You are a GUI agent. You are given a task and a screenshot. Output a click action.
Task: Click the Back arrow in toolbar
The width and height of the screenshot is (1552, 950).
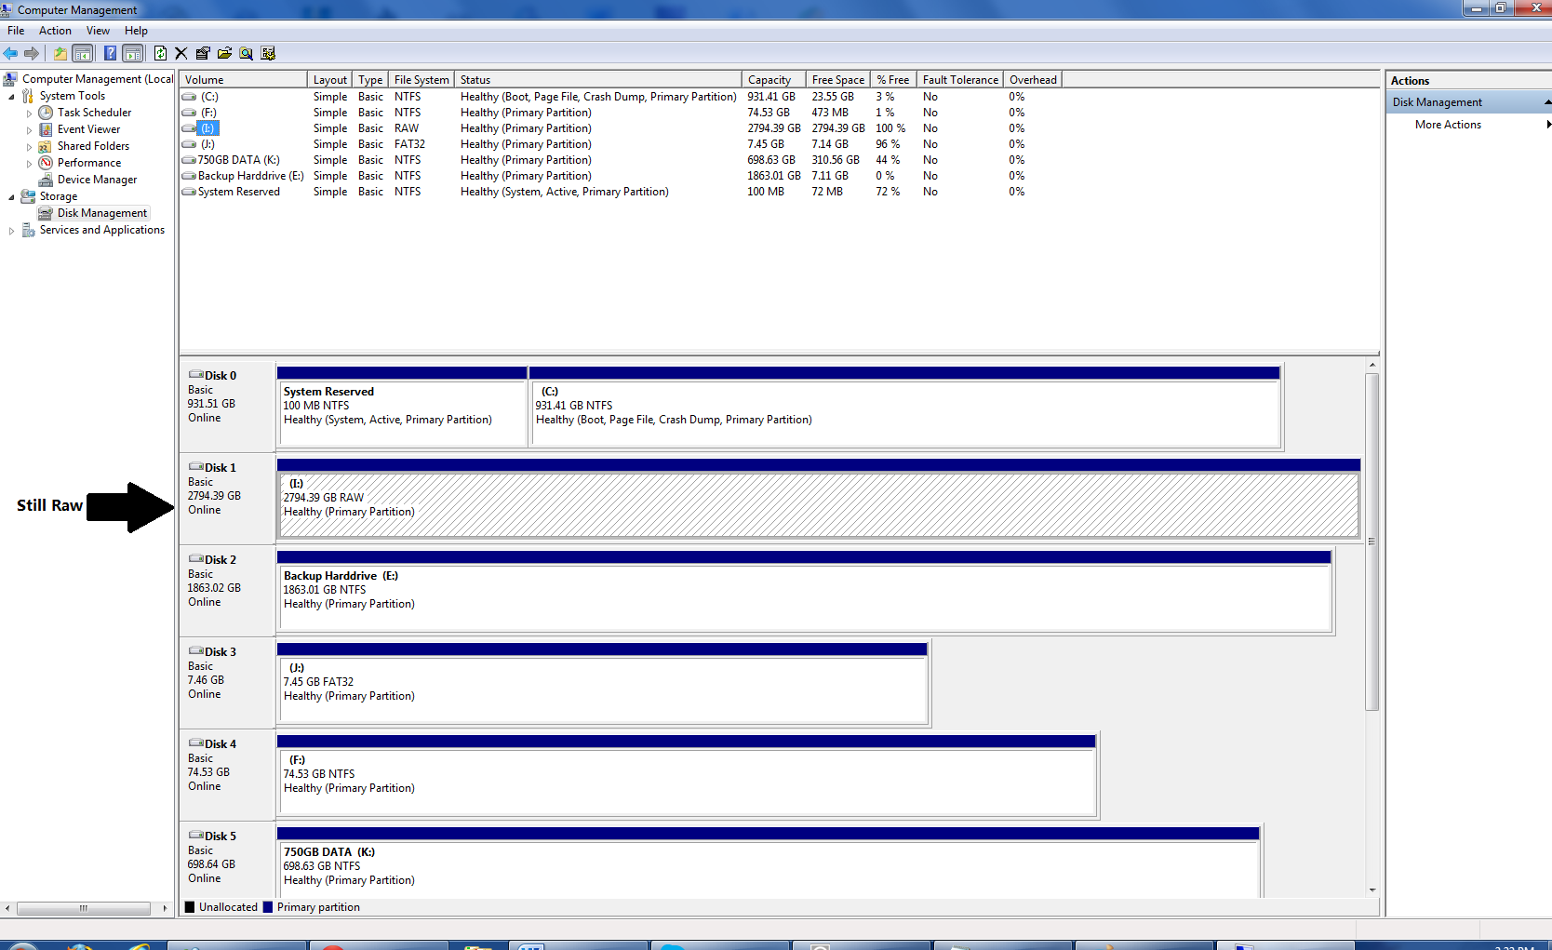(10, 53)
